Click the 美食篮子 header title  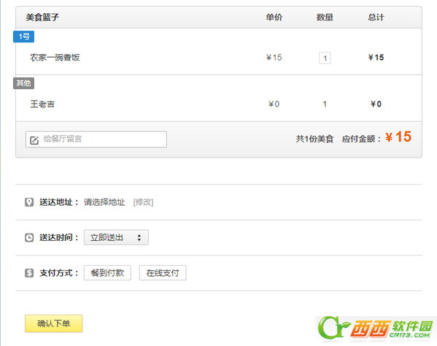point(42,18)
